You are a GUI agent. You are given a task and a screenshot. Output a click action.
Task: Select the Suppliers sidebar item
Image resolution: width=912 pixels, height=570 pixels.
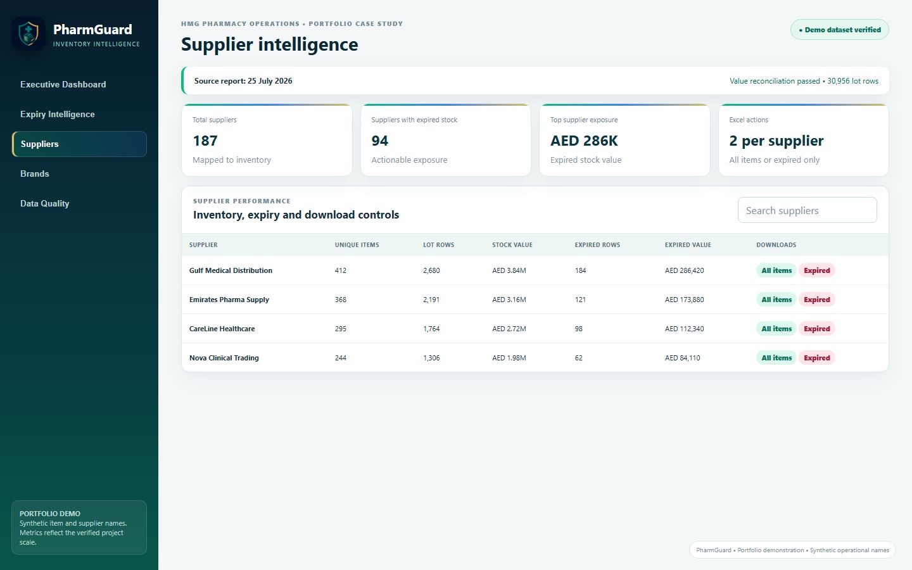79,144
